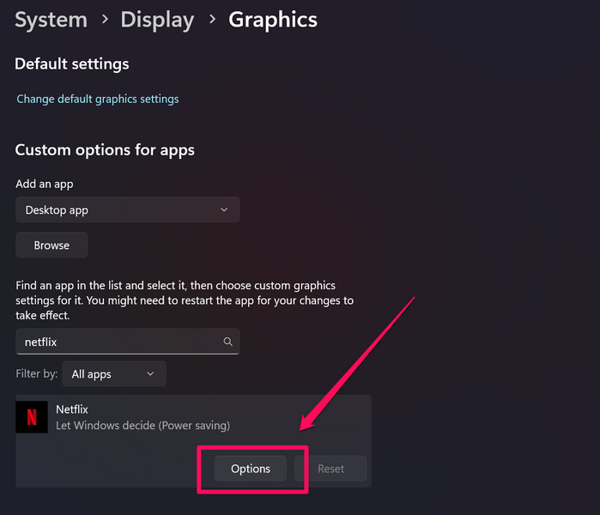
Task: Click the Add an app label
Action: pos(45,184)
